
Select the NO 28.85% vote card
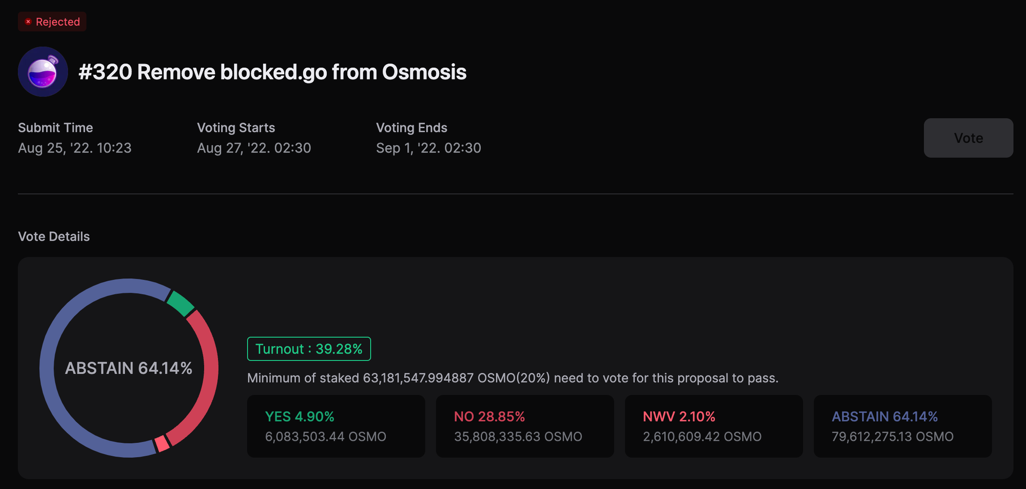click(525, 426)
